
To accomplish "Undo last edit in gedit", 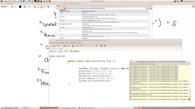I will [x=80, y=46].
